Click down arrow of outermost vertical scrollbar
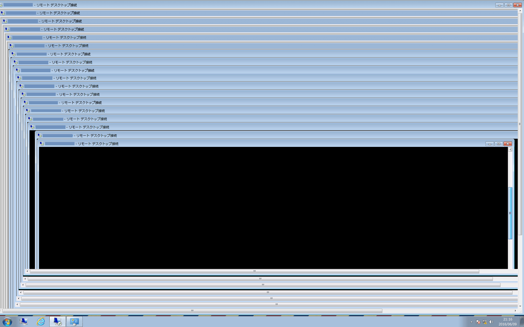This screenshot has width=524, height=327. [x=520, y=306]
